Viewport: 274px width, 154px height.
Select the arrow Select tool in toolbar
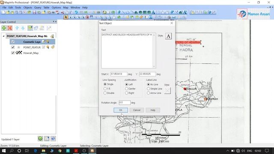coord(66,17)
